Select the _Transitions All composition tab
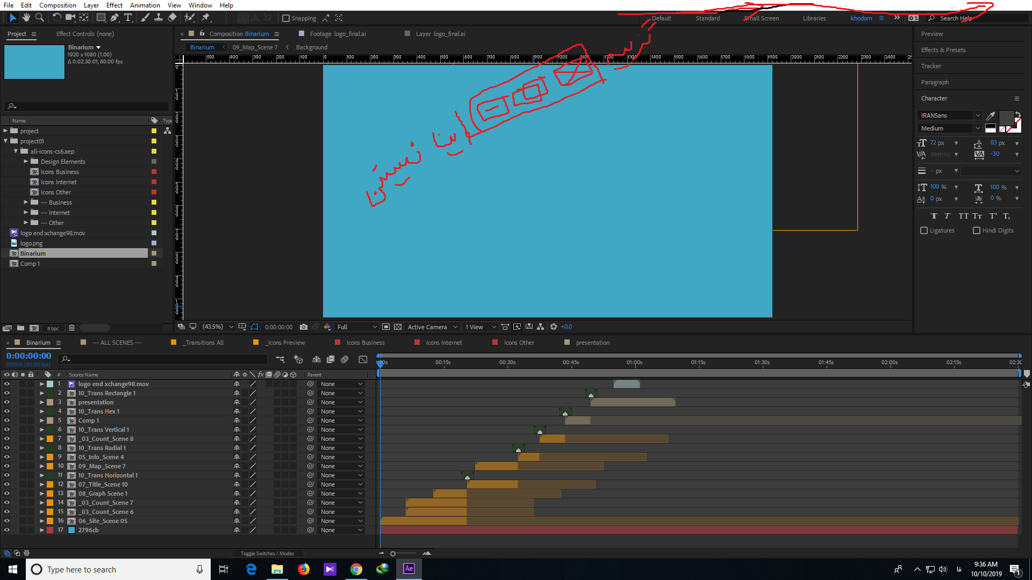Screen dimensions: 1032x580 (x=203, y=343)
